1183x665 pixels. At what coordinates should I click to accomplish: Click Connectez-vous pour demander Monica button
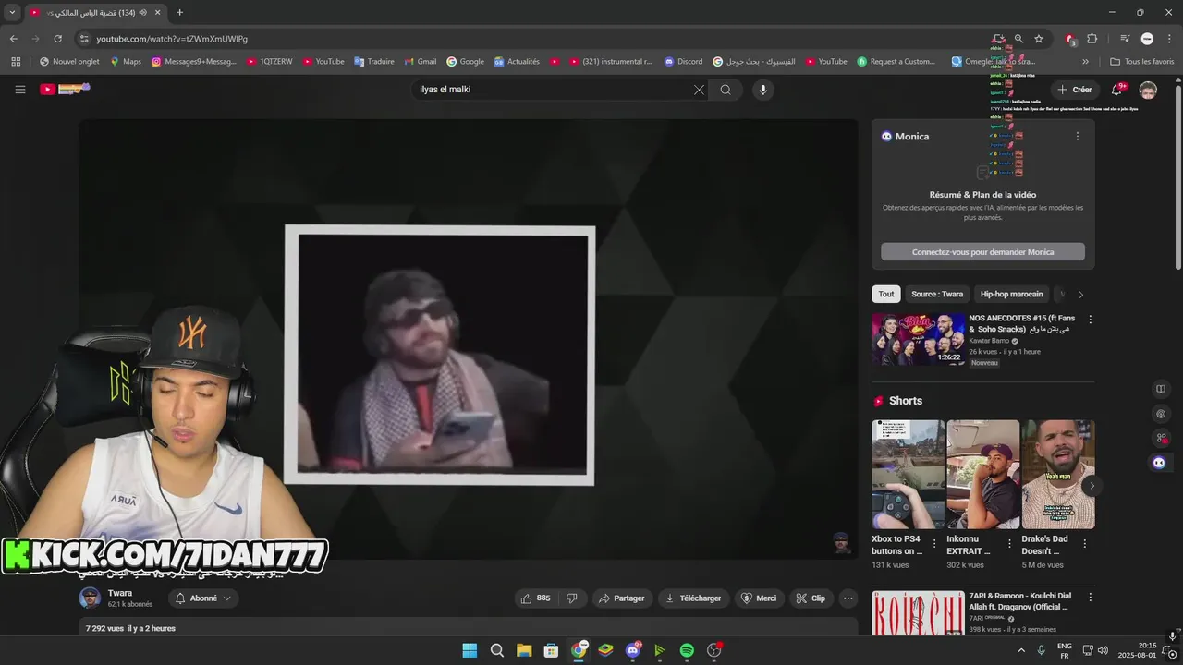click(982, 252)
